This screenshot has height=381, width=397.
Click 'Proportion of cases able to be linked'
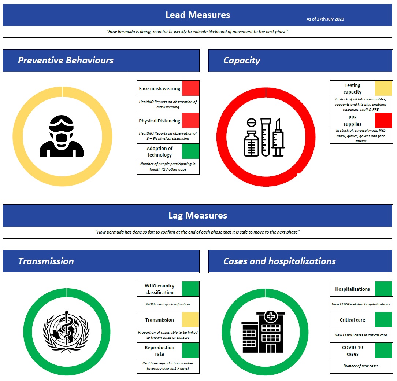tap(168, 335)
